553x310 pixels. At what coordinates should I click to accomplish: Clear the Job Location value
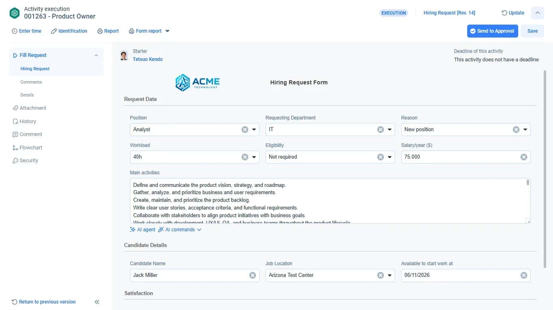pos(381,275)
